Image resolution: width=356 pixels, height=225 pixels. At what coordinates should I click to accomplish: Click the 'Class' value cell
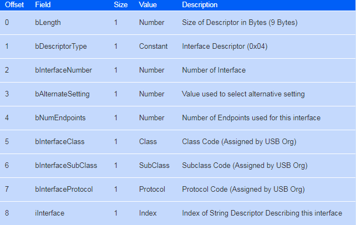point(148,142)
